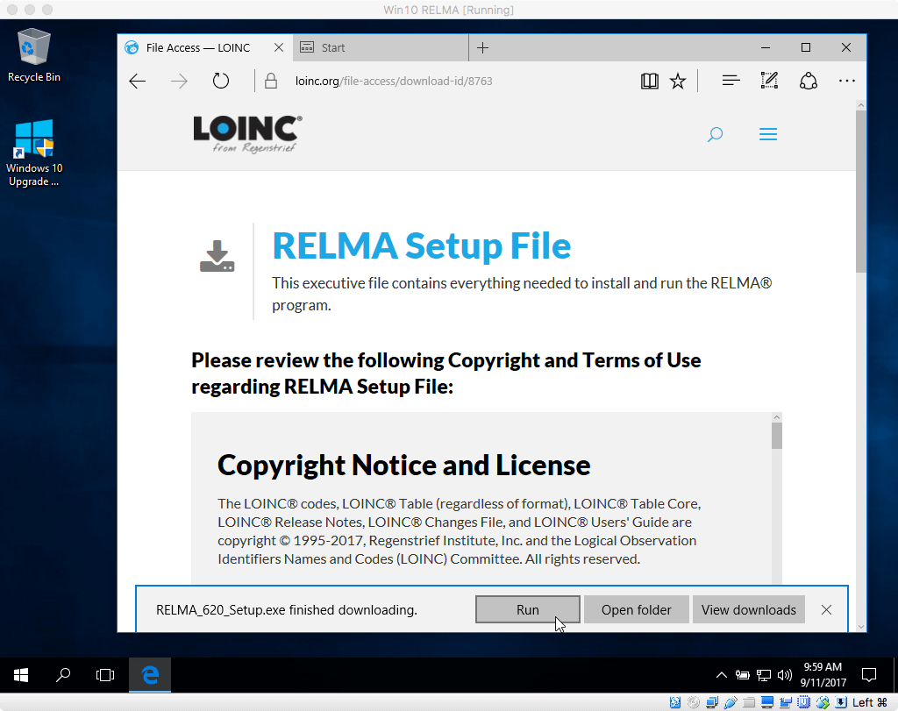898x711 pixels.
Task: Open the Action Center notification icon
Action: point(869,675)
